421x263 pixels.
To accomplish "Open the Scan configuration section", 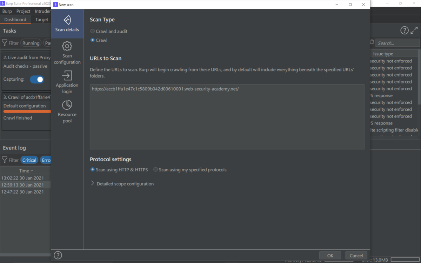I will click(x=67, y=53).
